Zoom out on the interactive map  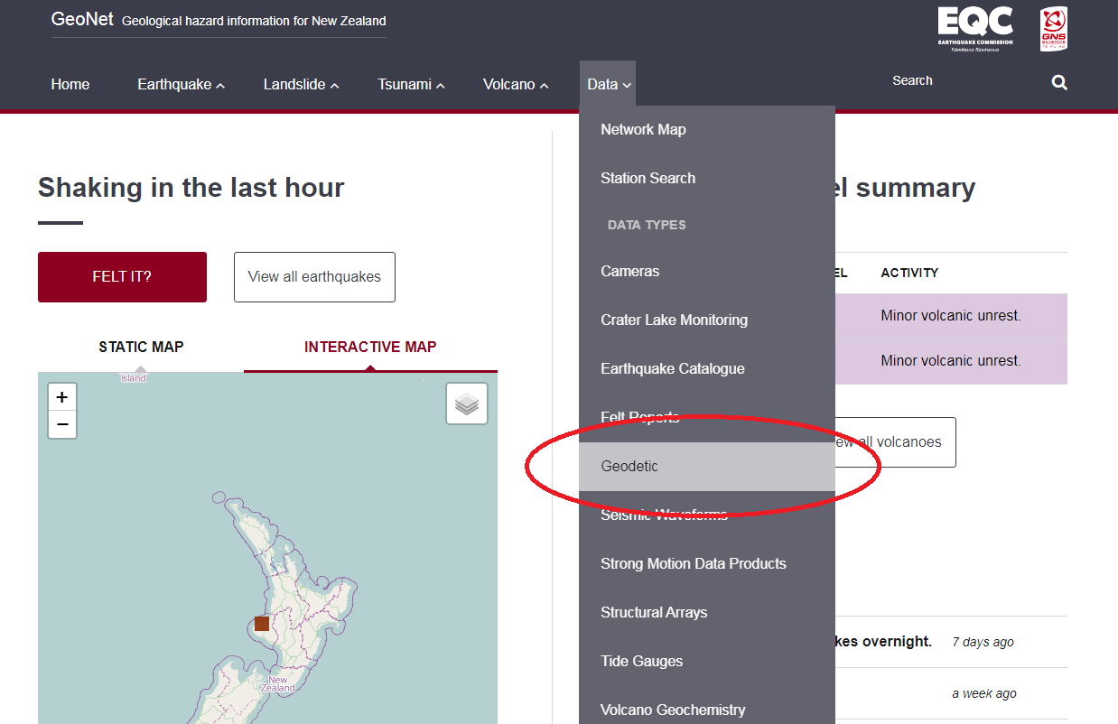click(x=62, y=424)
